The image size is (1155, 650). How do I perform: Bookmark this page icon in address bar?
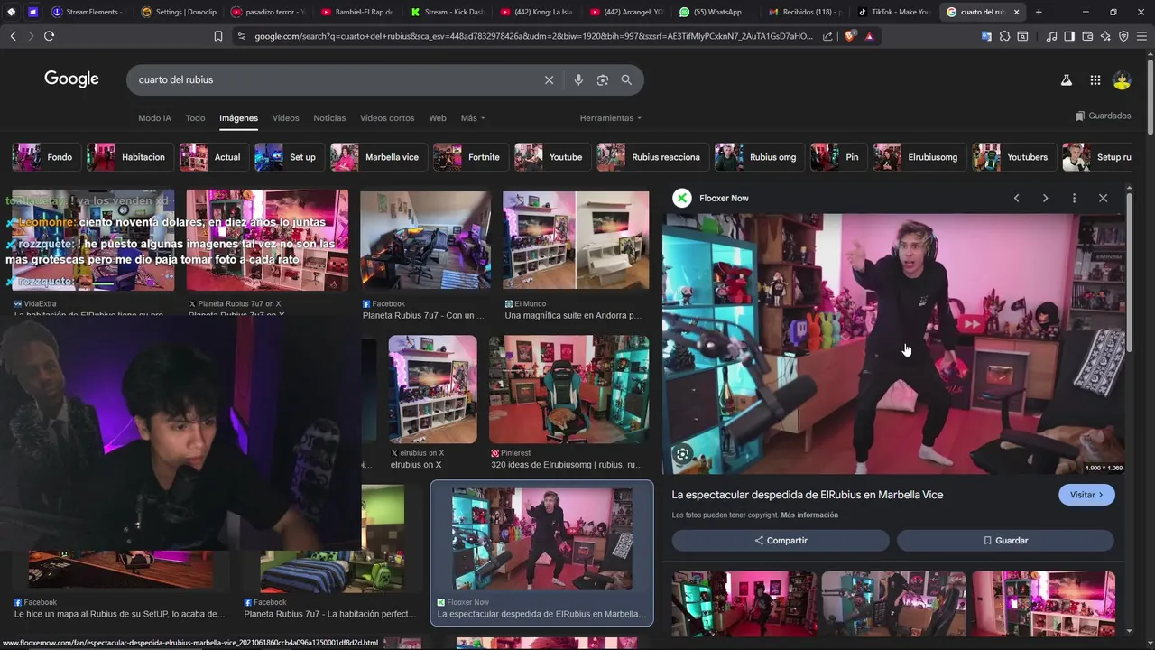217,36
